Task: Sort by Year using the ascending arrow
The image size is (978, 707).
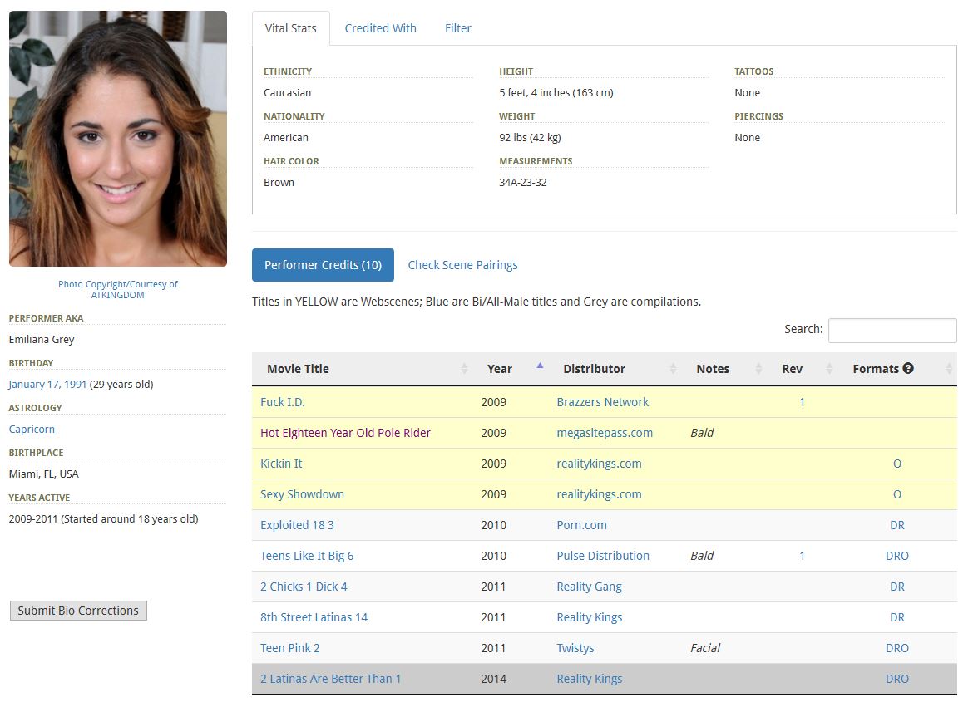Action: 541,366
